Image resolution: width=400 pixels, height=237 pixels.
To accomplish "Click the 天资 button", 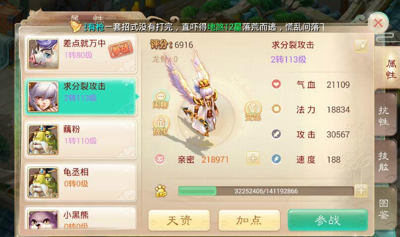I will (179, 220).
